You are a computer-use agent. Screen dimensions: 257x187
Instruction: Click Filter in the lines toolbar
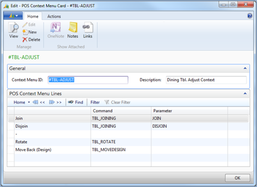point(95,102)
